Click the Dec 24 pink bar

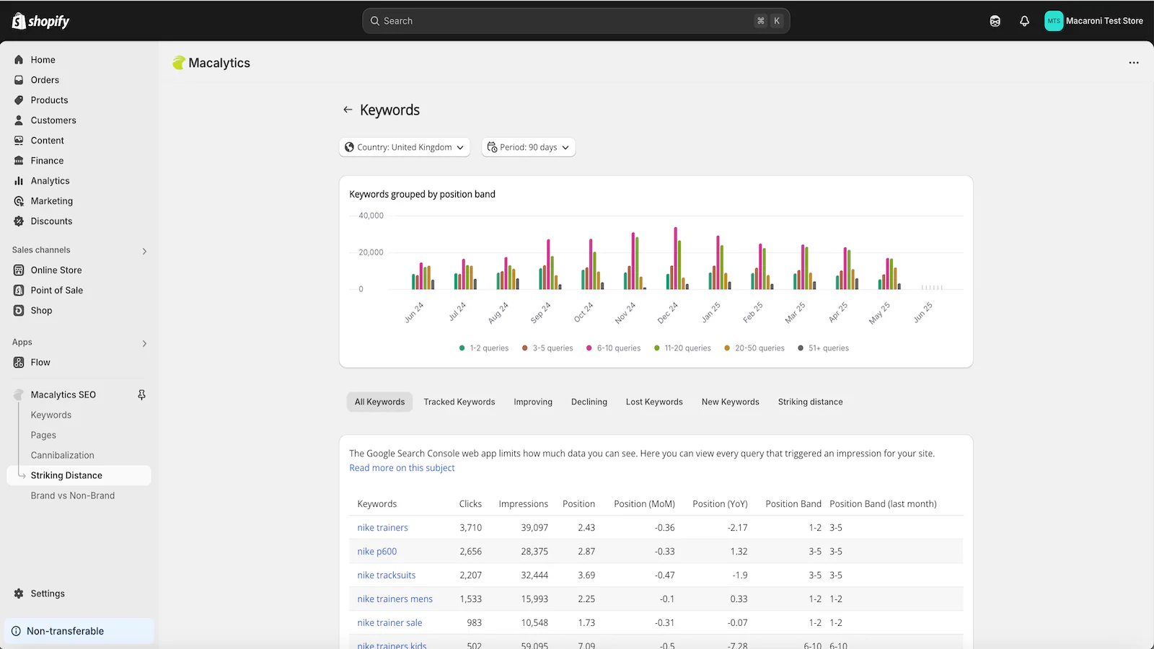pyautogui.click(x=676, y=258)
